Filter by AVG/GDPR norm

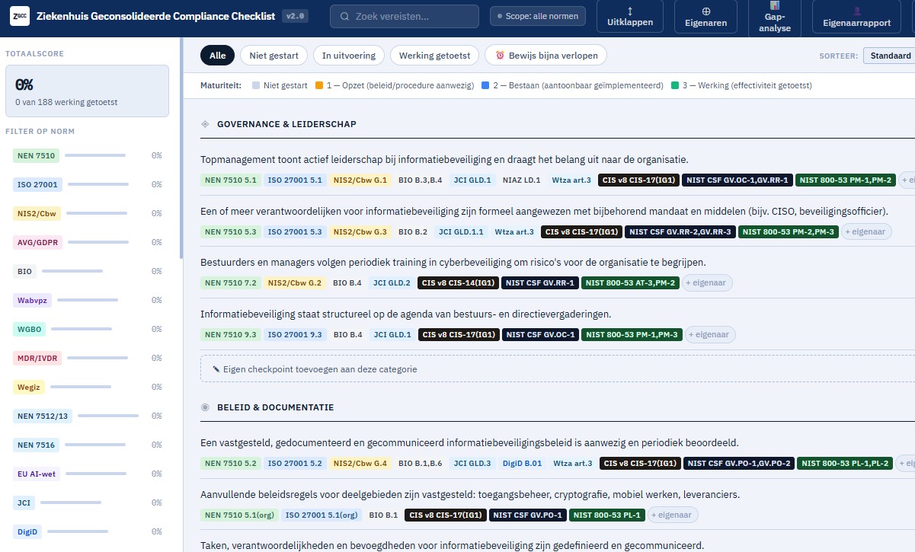coord(37,242)
